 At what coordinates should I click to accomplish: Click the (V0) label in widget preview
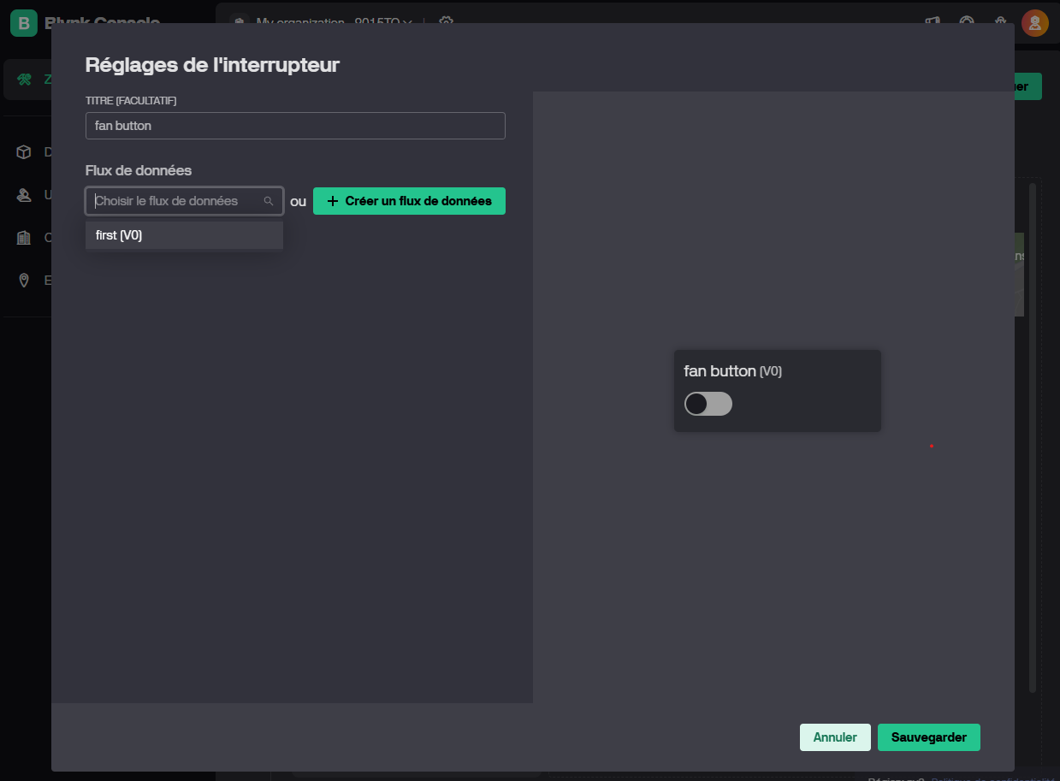tap(771, 372)
